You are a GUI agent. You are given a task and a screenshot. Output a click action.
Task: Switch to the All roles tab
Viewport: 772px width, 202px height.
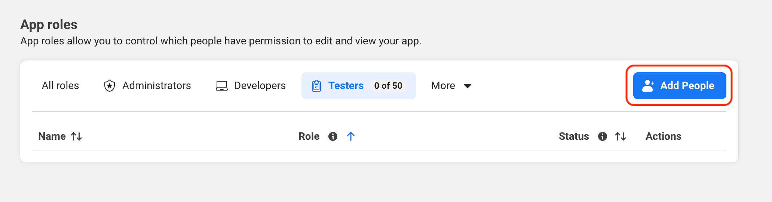pyautogui.click(x=60, y=86)
